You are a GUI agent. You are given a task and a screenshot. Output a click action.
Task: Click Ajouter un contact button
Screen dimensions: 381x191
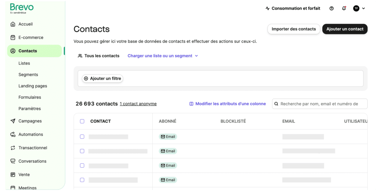tap(345, 29)
